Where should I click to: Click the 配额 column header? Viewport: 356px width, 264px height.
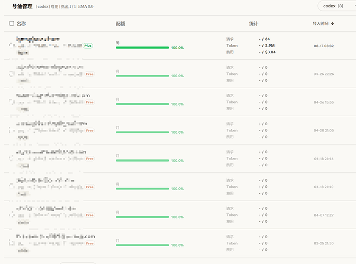pos(120,24)
